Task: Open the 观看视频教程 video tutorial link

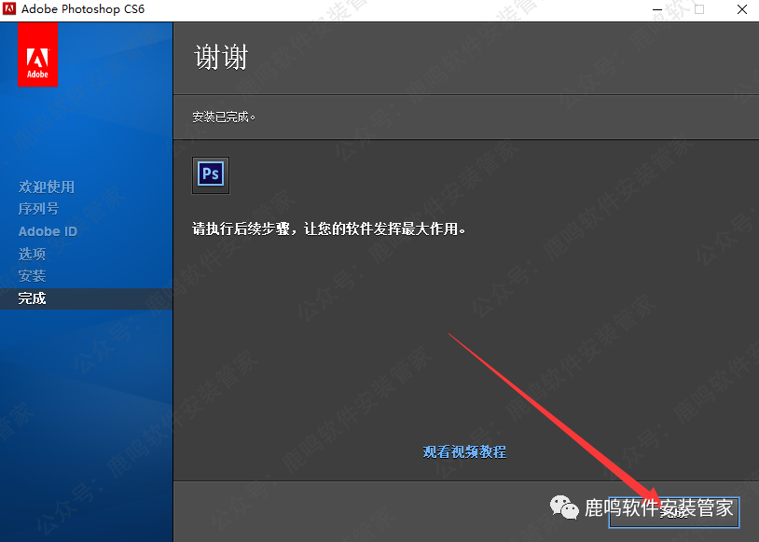Action: [x=463, y=452]
